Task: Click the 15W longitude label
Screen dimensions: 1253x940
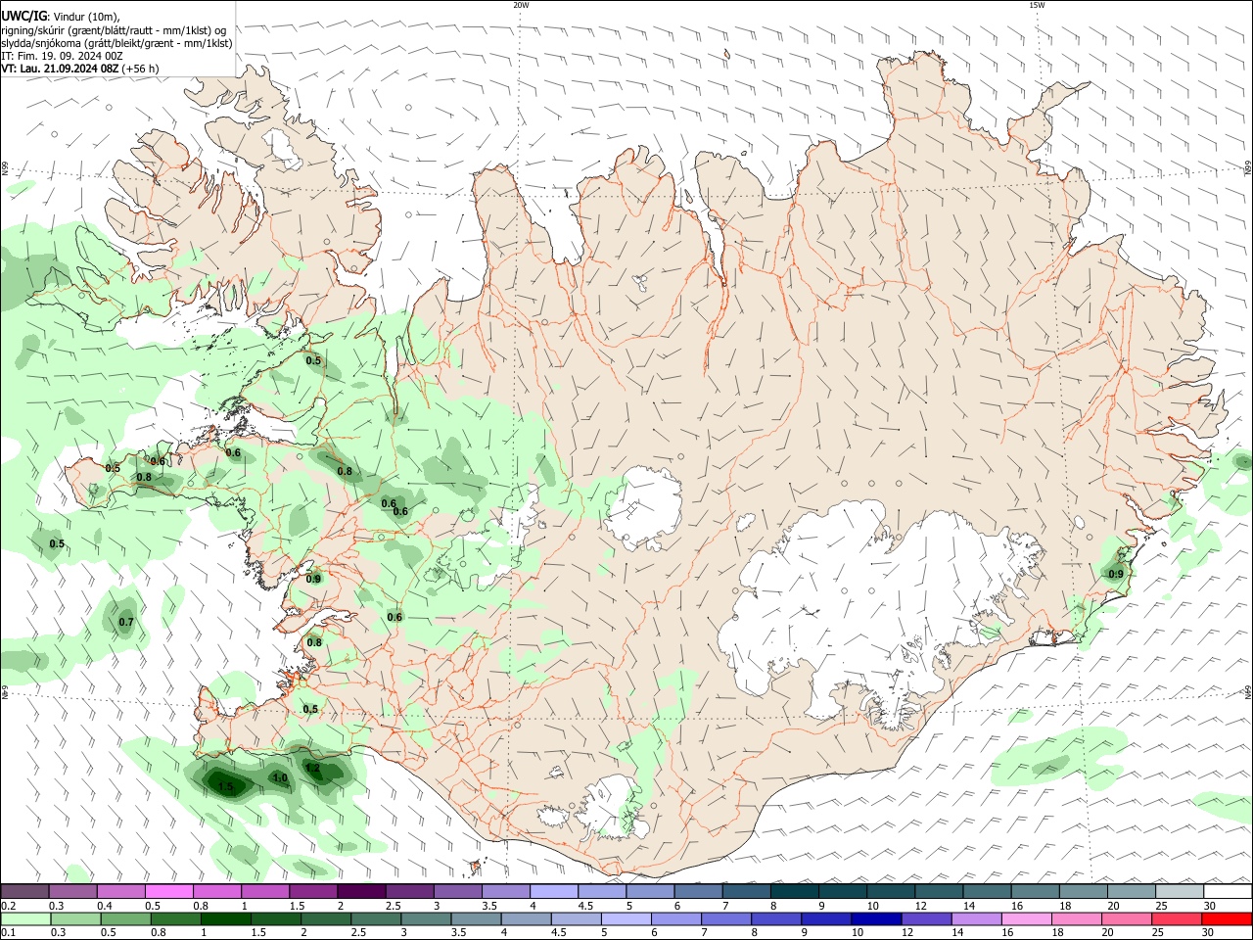Action: tap(1037, 5)
